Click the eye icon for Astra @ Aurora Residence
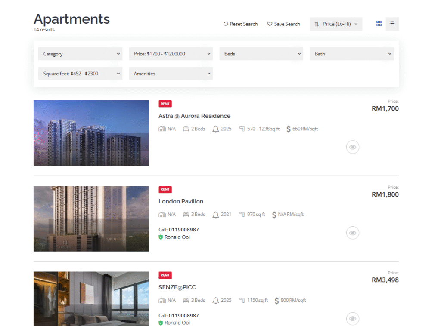 353,147
